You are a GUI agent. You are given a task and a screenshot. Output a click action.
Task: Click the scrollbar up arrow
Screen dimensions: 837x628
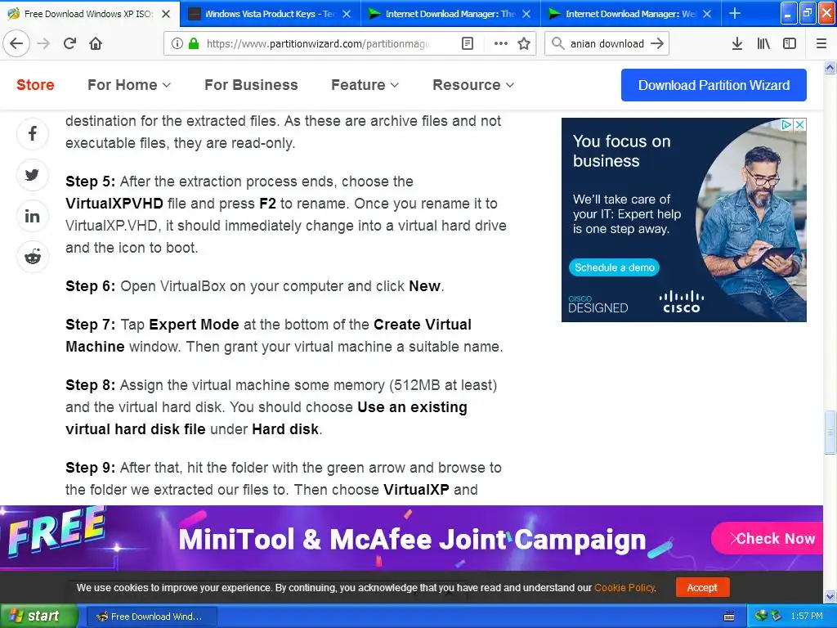click(x=830, y=67)
